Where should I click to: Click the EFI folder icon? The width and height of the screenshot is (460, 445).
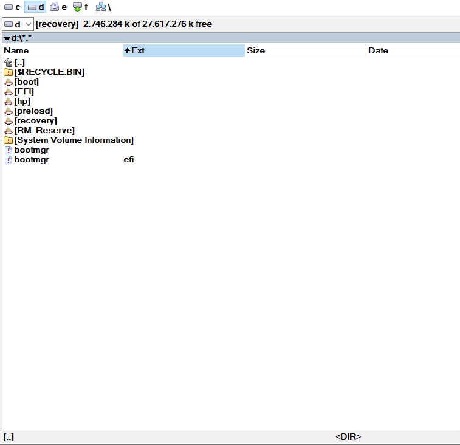pos(9,92)
